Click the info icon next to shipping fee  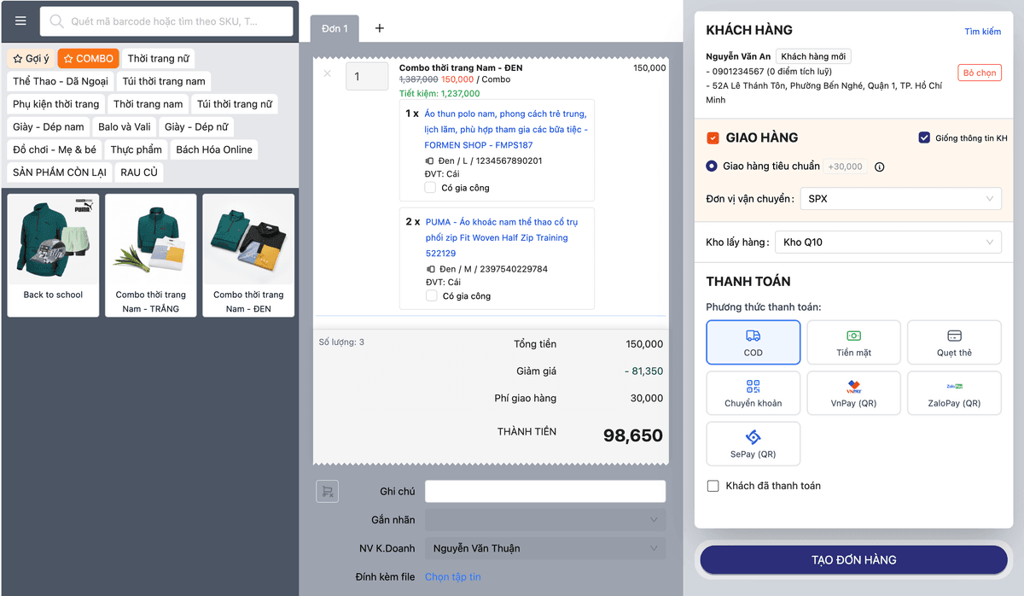click(880, 167)
